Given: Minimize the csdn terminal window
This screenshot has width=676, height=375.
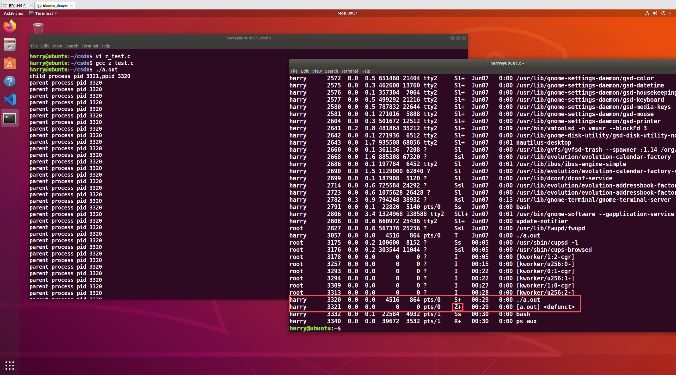Looking at the screenshot, I should pyautogui.click(x=453, y=38).
